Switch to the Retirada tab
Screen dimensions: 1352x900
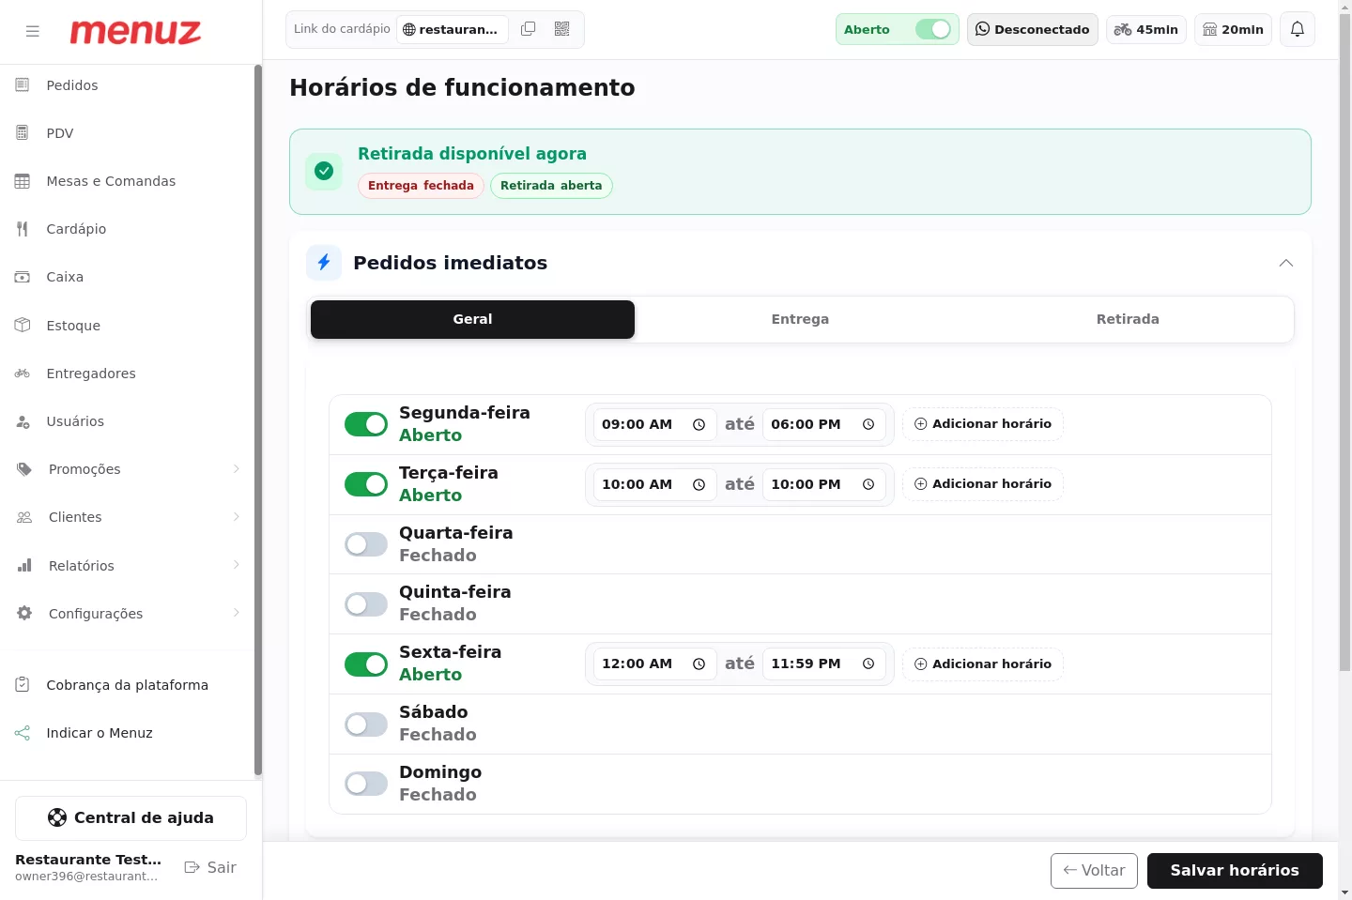[x=1128, y=319]
